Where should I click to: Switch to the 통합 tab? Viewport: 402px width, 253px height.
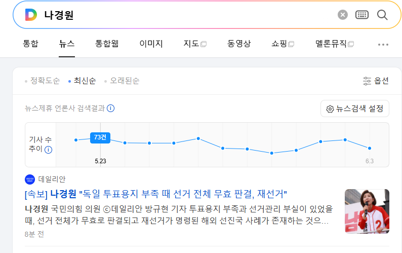click(30, 44)
